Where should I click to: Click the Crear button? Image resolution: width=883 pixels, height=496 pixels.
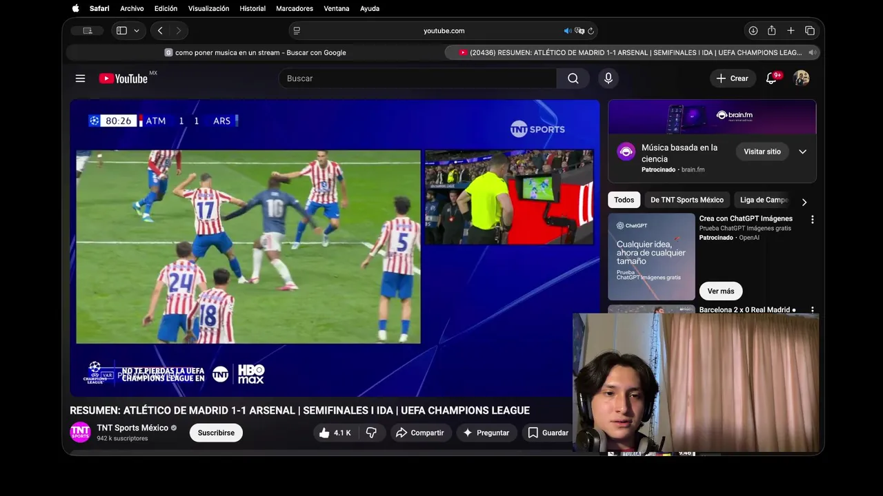click(733, 79)
